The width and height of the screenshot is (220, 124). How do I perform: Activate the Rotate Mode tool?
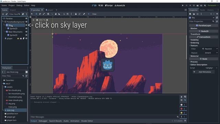40,14
